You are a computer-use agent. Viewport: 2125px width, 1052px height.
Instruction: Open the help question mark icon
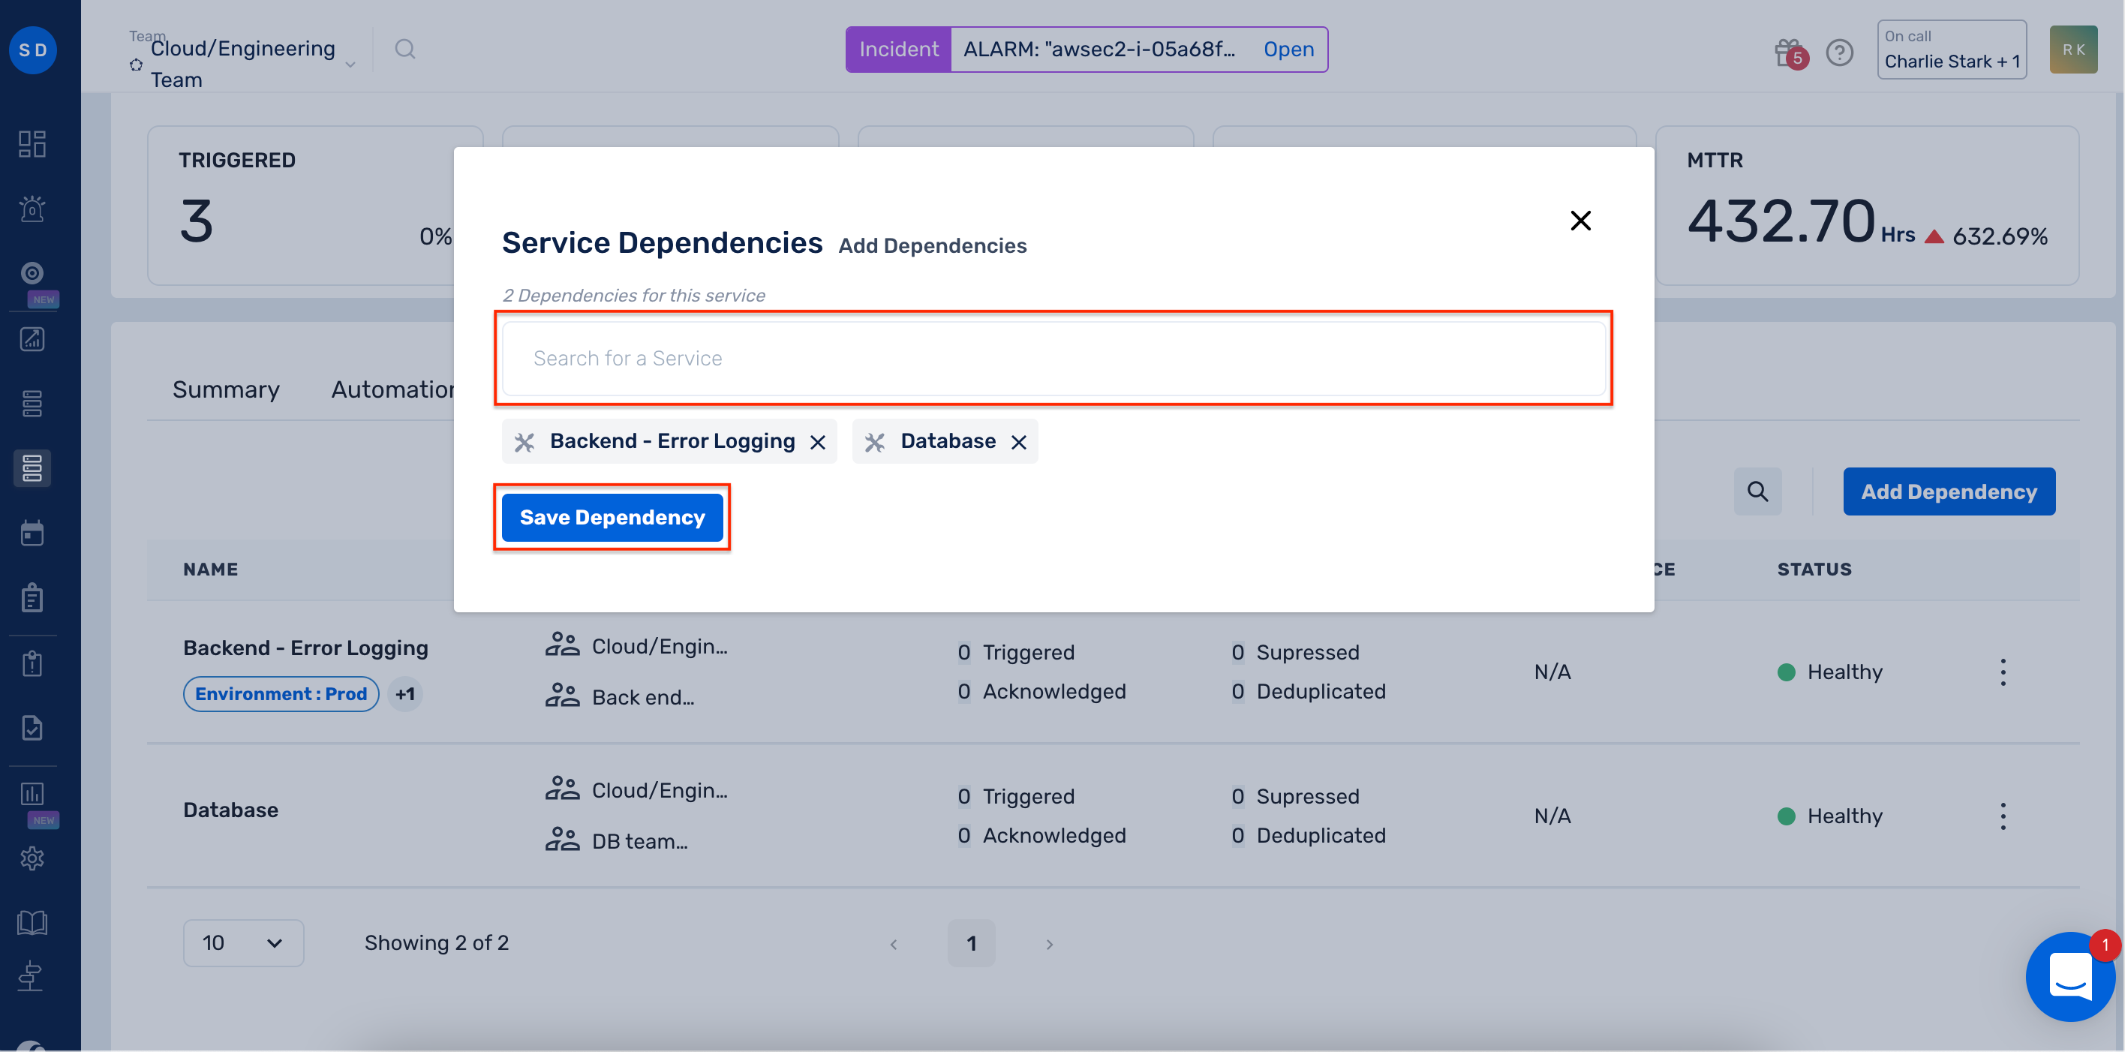click(x=1840, y=53)
